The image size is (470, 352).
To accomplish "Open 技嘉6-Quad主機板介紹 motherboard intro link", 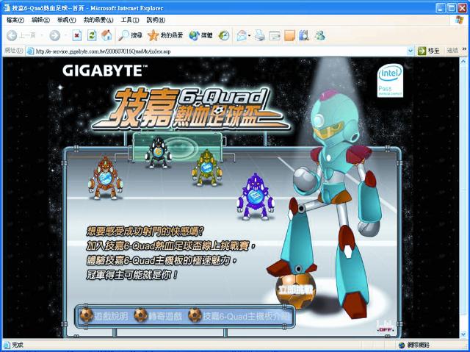I will pyautogui.click(x=239, y=316).
